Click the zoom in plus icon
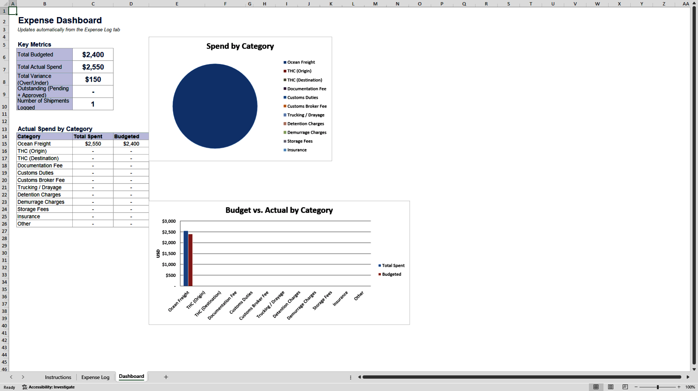The height and width of the screenshot is (391, 698). point(679,387)
